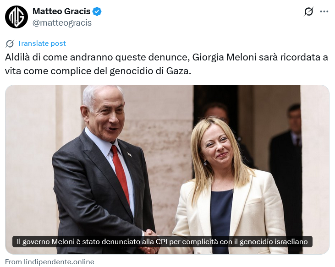Viewport: 335px width, 267px height.
Task: Open the Matteo Gracis profile avatar
Action: (x=16, y=17)
